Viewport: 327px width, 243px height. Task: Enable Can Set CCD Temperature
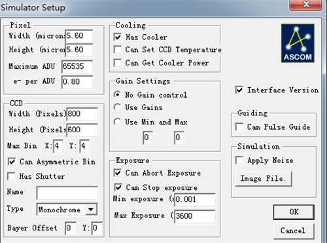(118, 50)
